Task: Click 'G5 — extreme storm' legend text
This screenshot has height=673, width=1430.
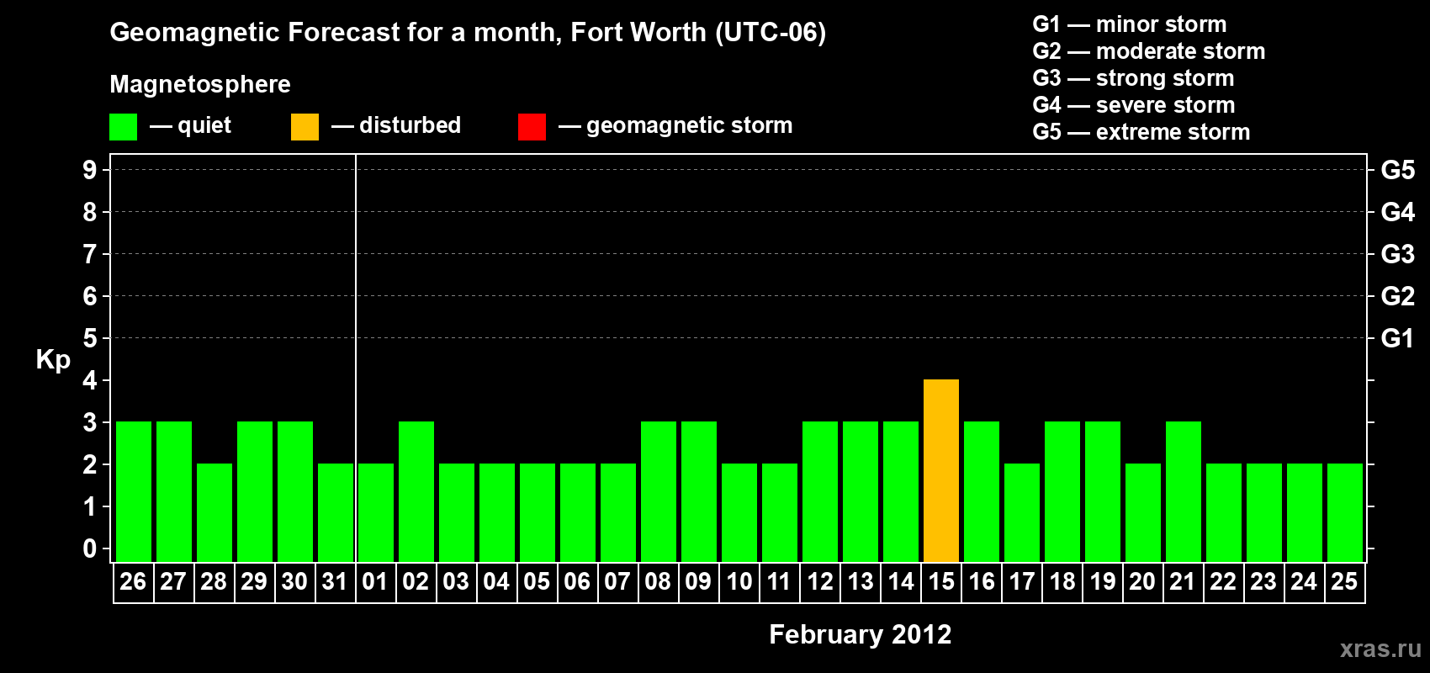Action: click(x=1141, y=132)
